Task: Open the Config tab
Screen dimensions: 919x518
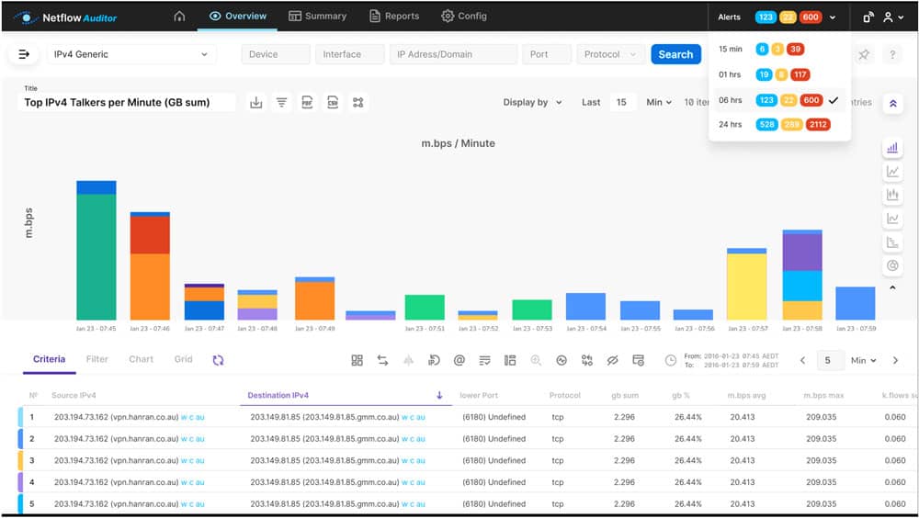Action: (463, 17)
